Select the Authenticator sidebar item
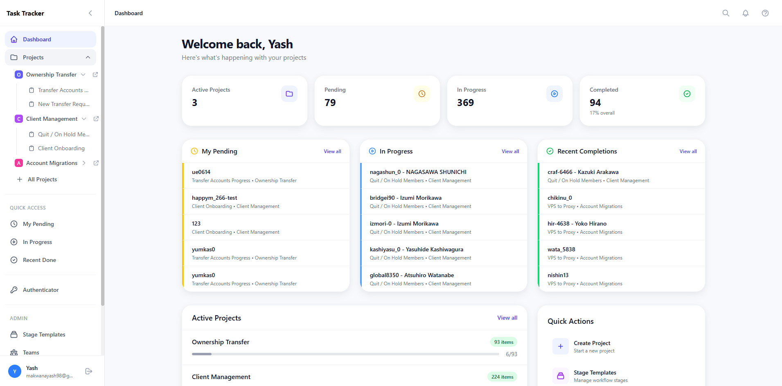 click(40, 289)
